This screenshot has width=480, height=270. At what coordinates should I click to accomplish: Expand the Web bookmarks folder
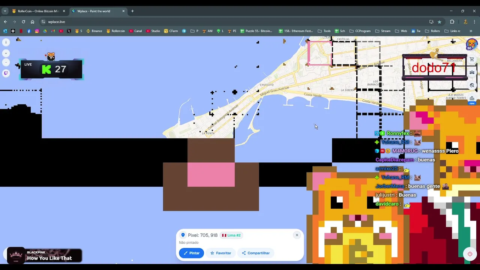401,31
